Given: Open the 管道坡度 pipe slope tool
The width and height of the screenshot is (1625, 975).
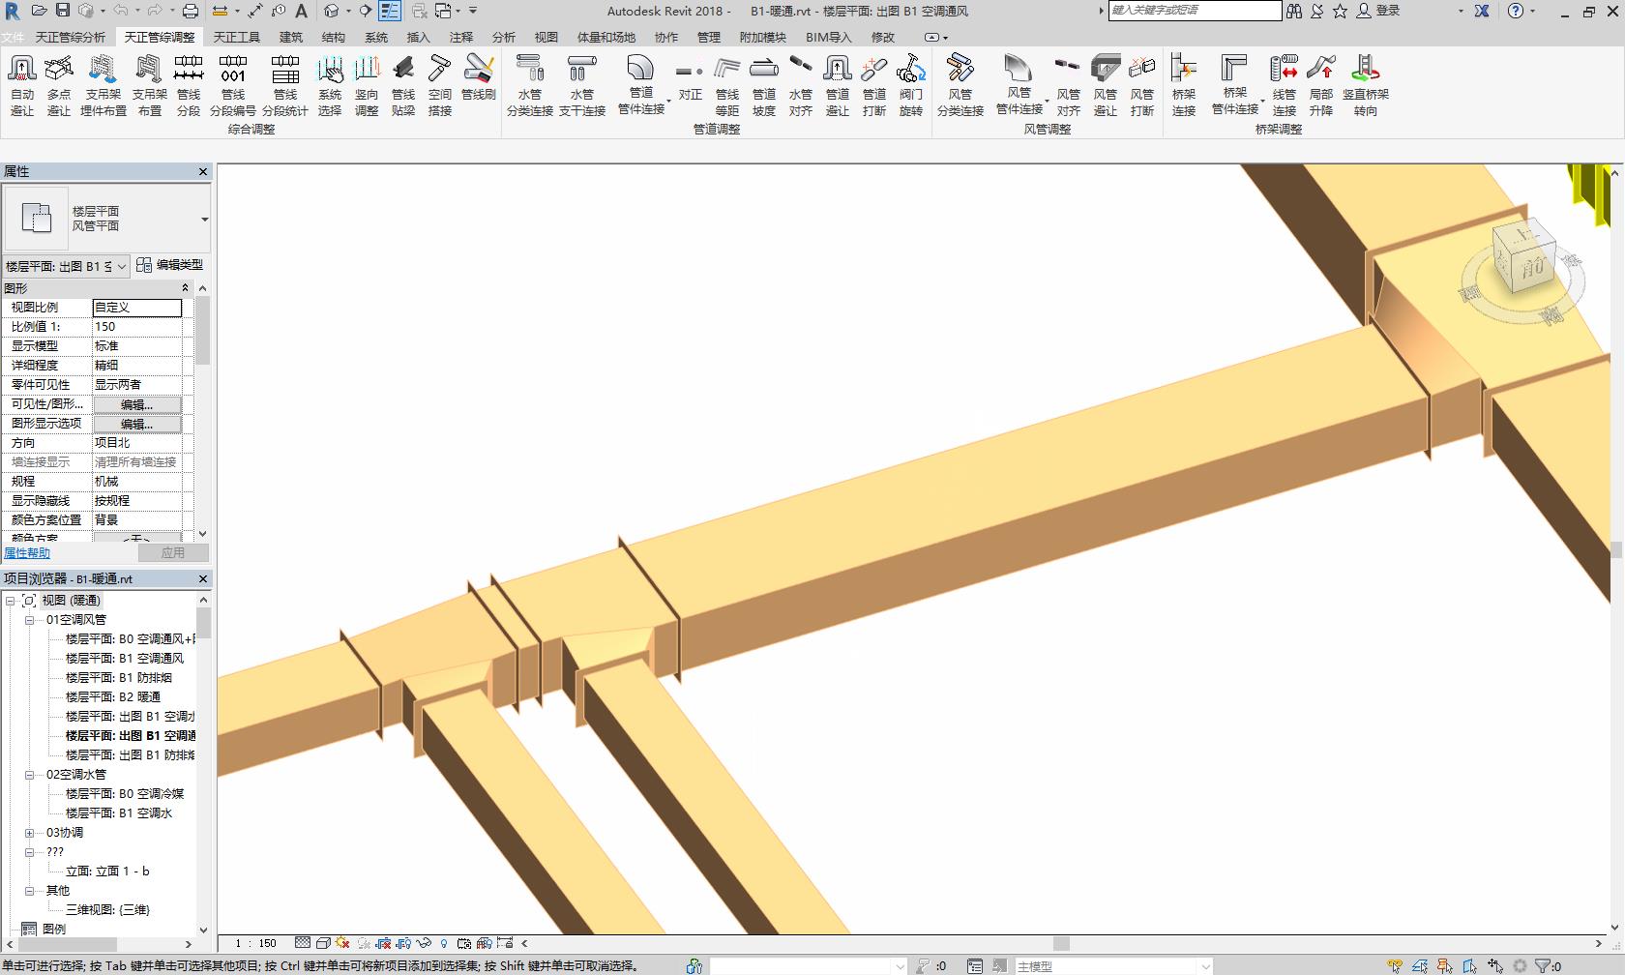Looking at the screenshot, I should coord(764,85).
